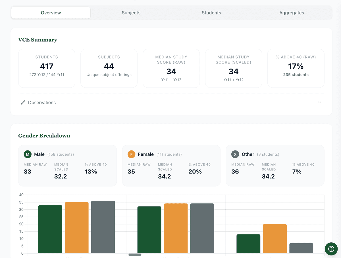The width and height of the screenshot is (341, 258).
Task: Click the Male gender breakdown card
Action: [x=67, y=166]
